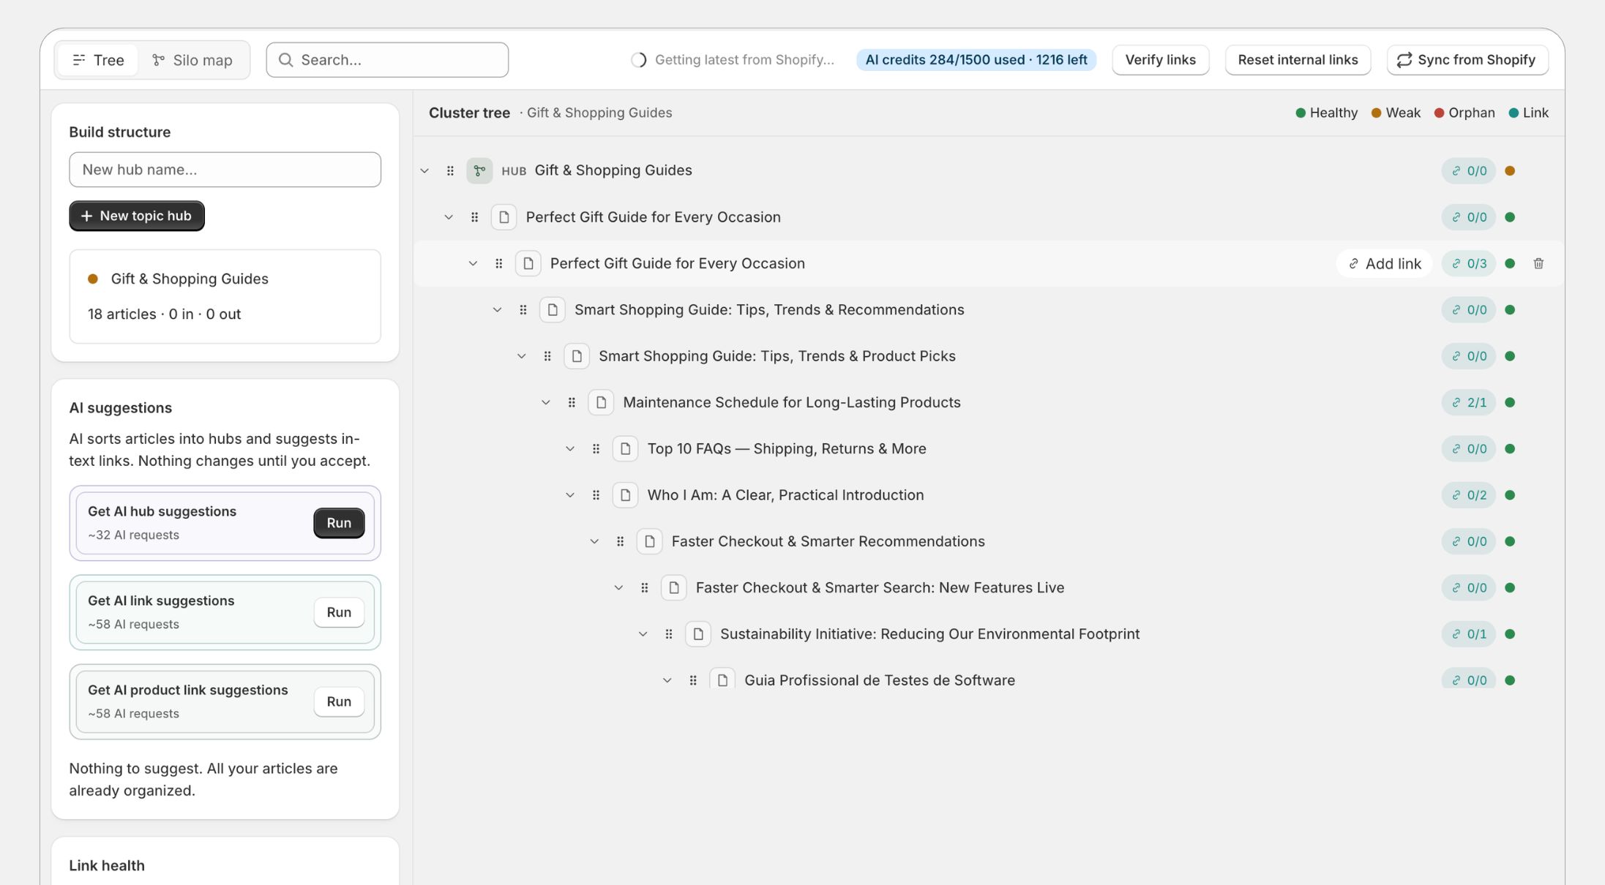Collapse the highlighted Perfect Gift Guide row
This screenshot has width=1605, height=885.
point(473,263)
